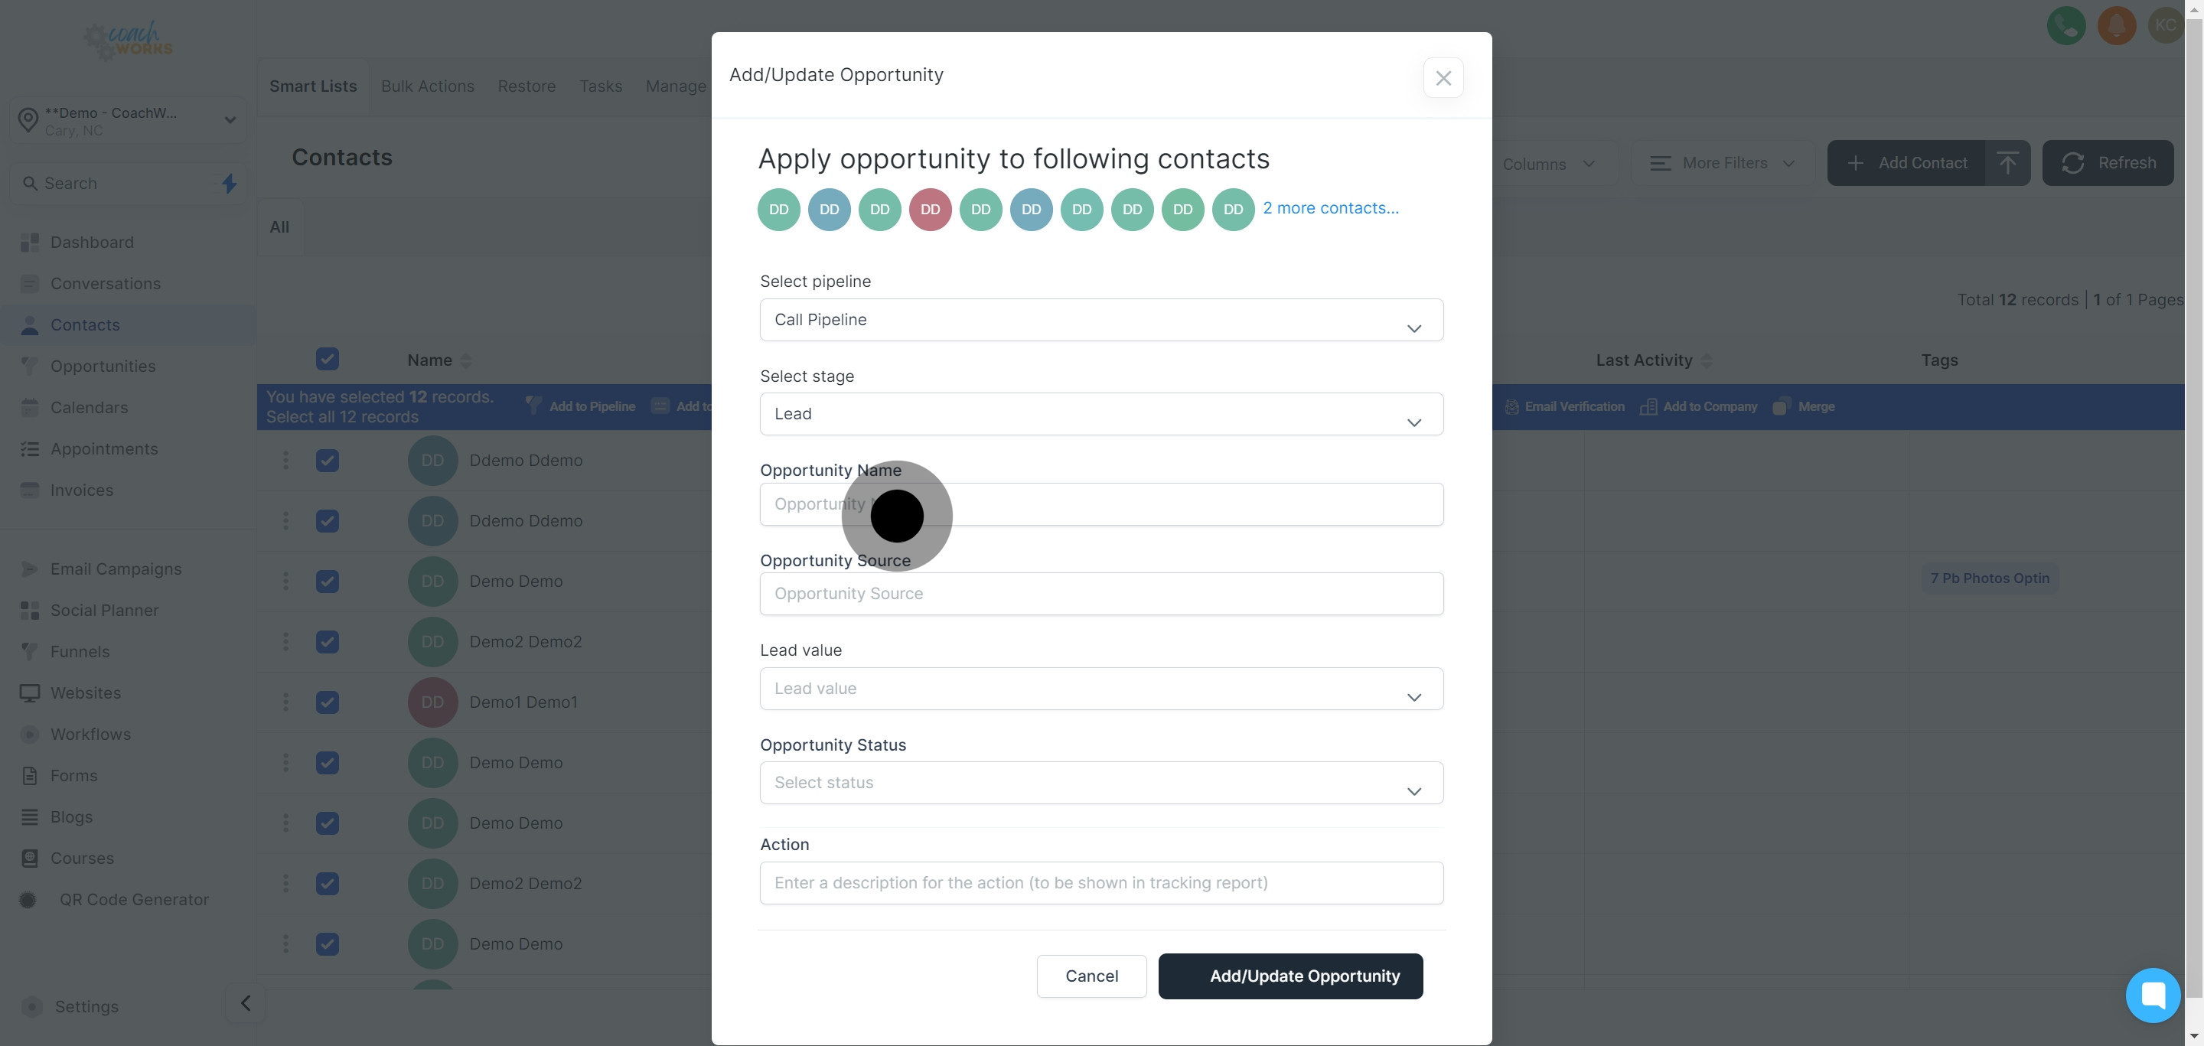Click the Opportunity Source input field

[x=1100, y=594]
